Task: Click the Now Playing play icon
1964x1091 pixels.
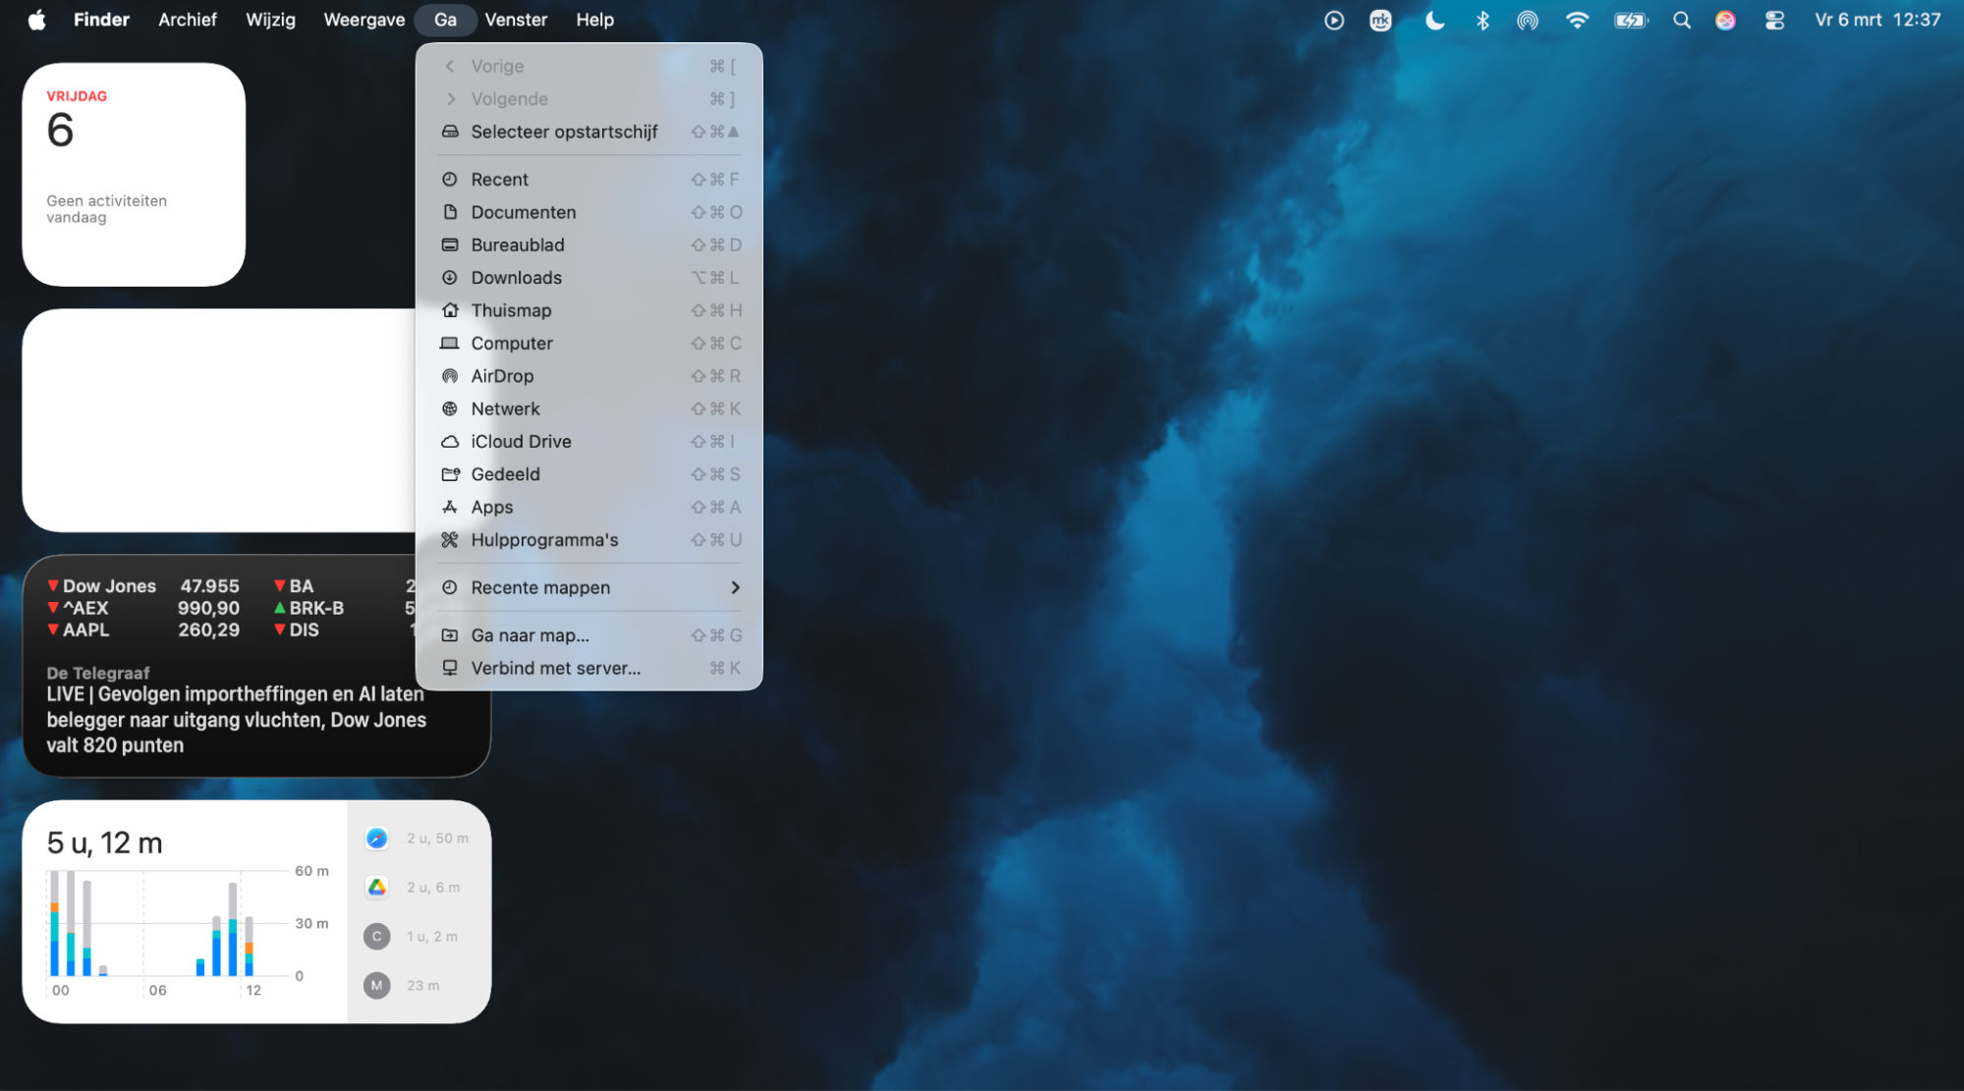Action: (1333, 20)
